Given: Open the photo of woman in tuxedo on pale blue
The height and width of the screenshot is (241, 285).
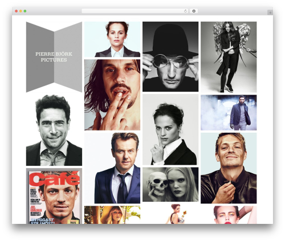Looking at the screenshot, I should pos(112,39).
